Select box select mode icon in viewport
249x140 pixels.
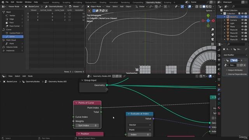(x=94, y=11)
